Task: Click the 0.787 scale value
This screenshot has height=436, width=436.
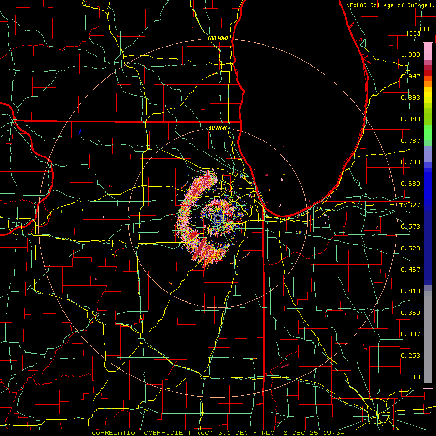Action: coord(410,140)
